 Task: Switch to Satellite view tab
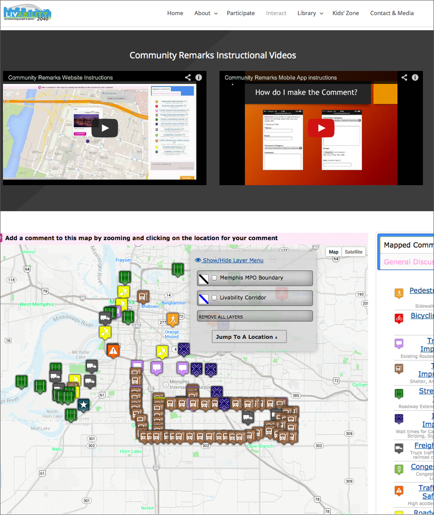tap(353, 252)
